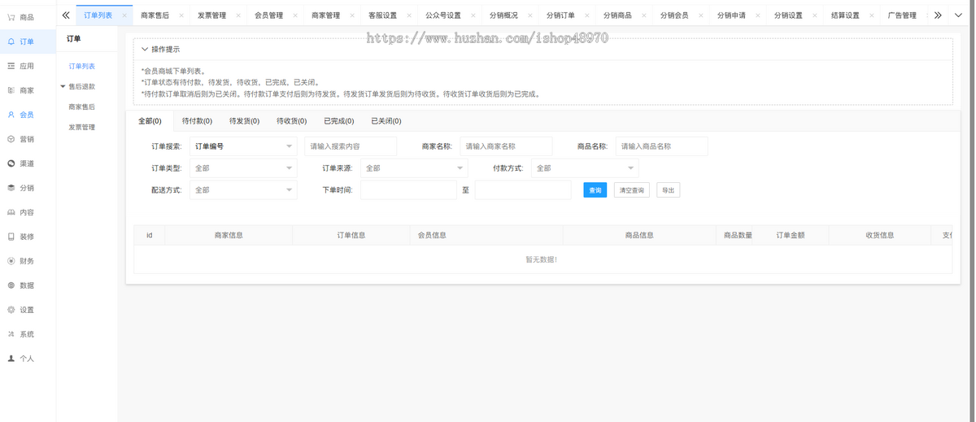Viewport: 976px width, 422px height.
Task: Select 商家售后 in the order submenu
Action: pos(81,107)
